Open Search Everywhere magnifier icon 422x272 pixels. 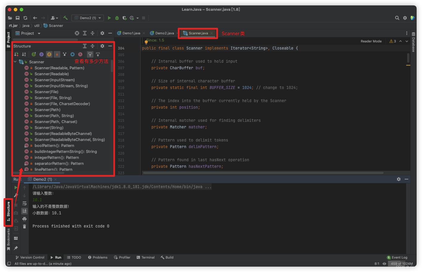[397, 18]
